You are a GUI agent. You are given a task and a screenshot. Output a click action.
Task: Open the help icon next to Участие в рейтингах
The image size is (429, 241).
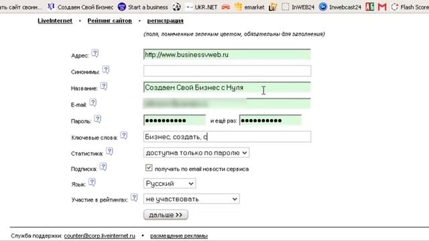pos(134,197)
